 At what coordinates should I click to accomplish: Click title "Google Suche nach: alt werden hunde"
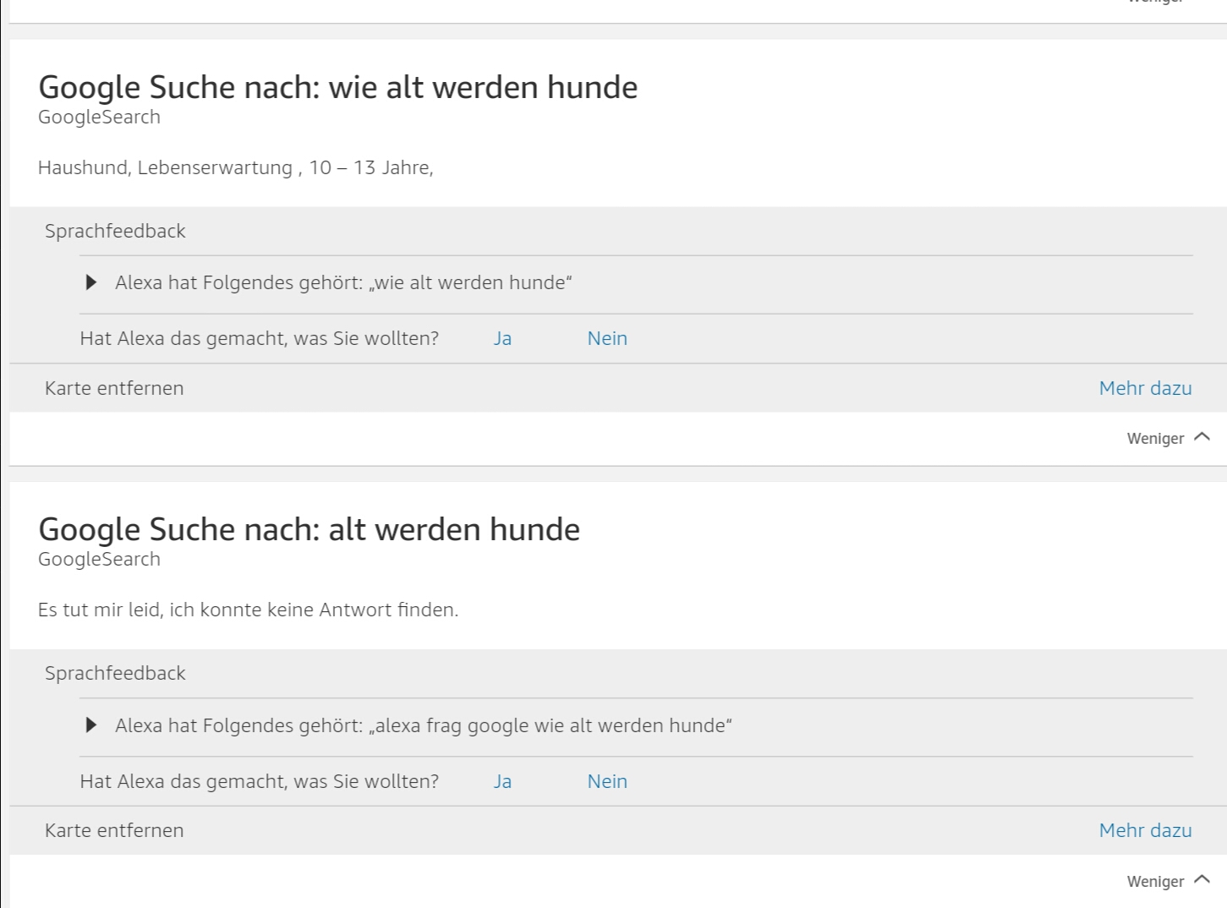[309, 530]
